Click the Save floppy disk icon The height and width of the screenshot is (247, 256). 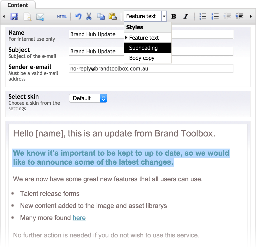14,17
